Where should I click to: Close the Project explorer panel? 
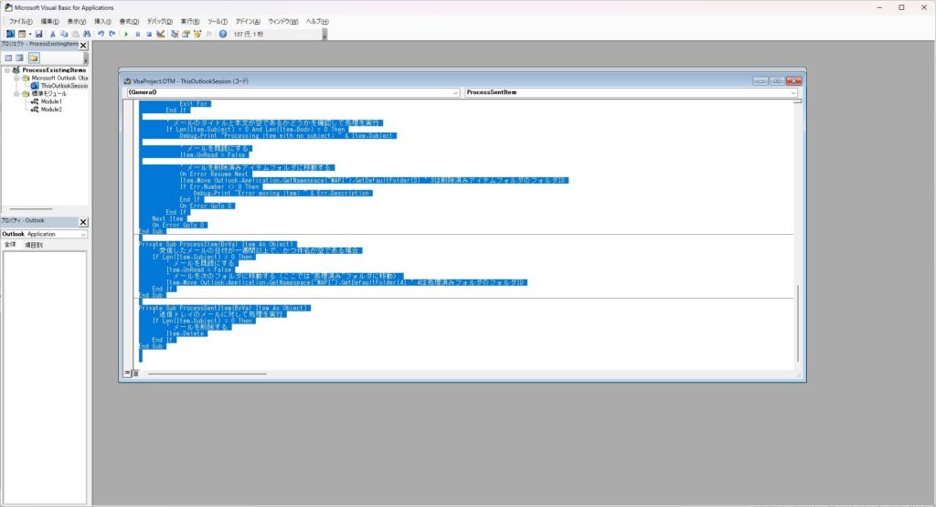tap(83, 44)
